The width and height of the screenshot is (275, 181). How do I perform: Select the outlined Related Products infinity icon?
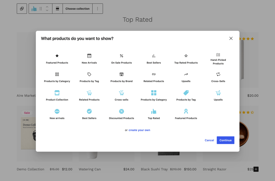point(154,74)
